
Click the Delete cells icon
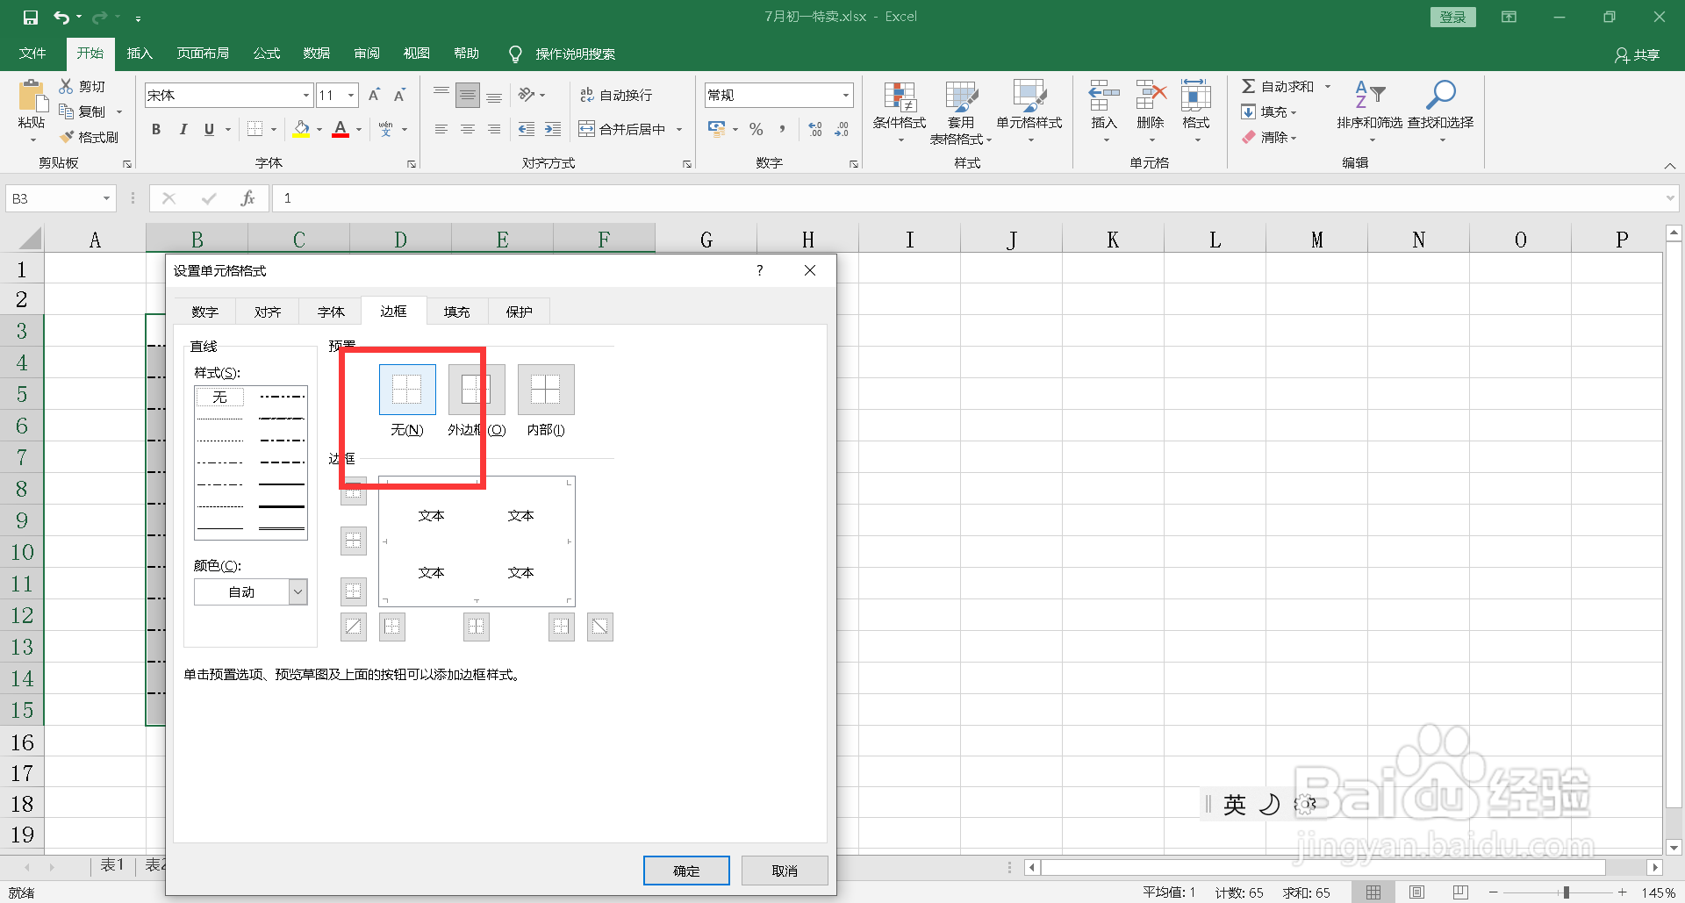point(1151,95)
